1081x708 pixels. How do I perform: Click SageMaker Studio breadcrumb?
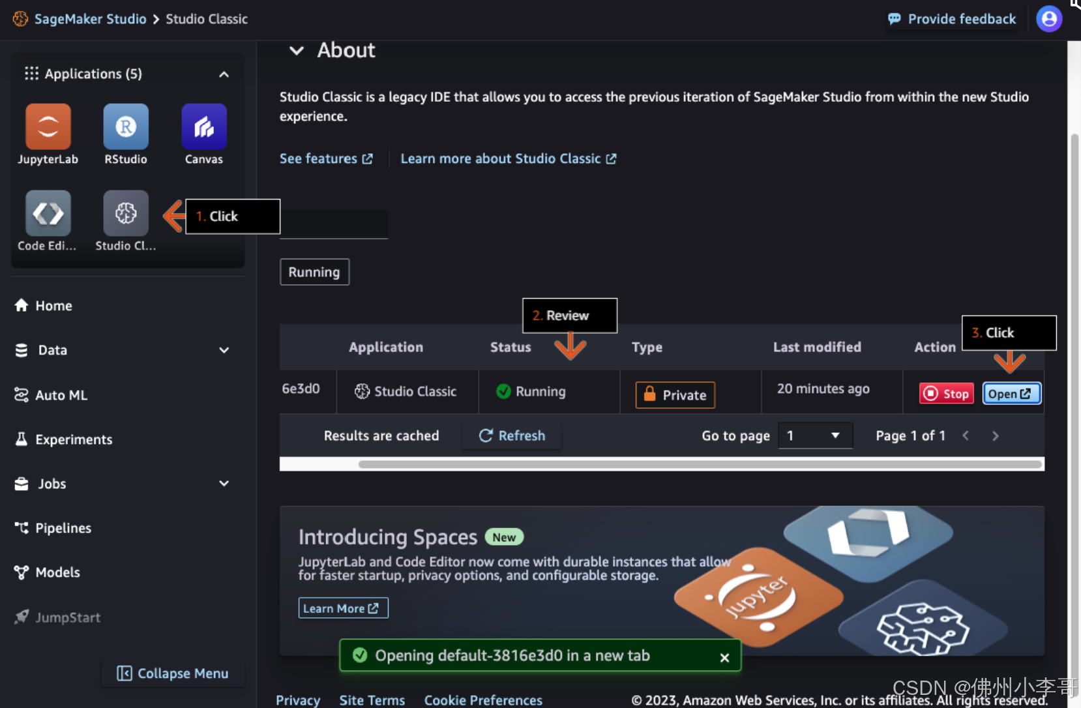point(90,19)
